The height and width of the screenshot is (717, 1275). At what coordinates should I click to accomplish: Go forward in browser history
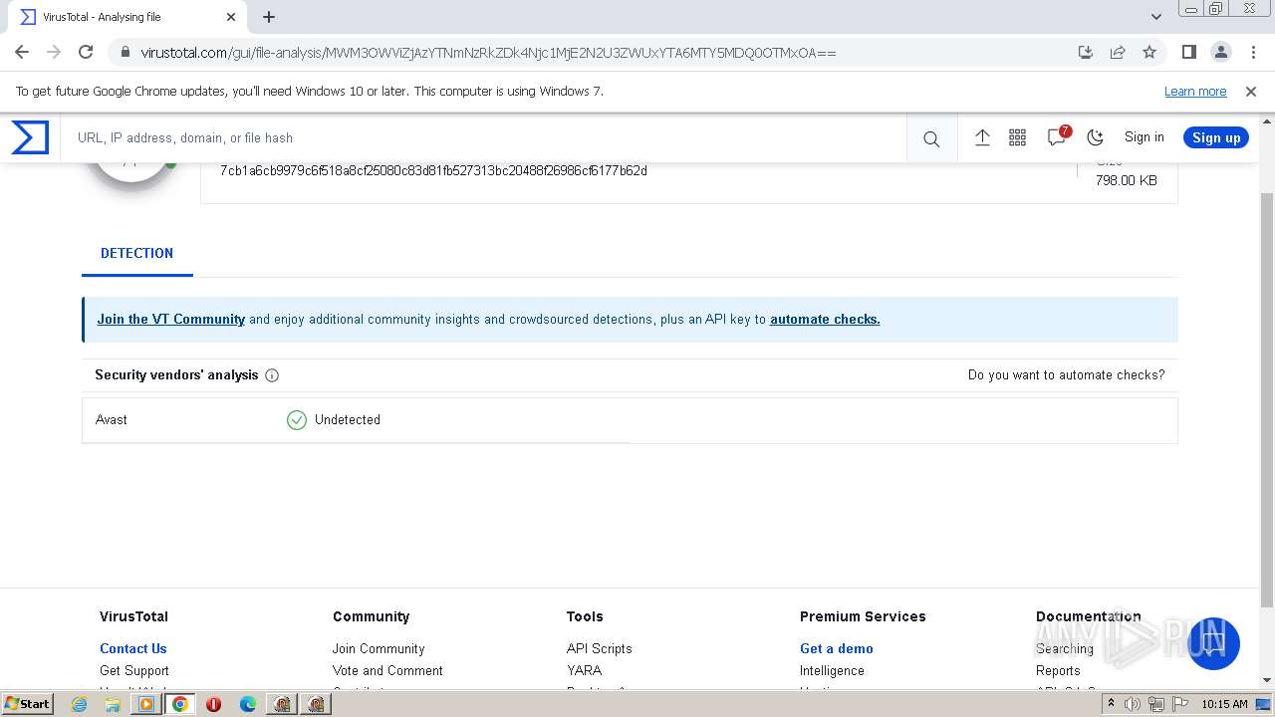(x=54, y=52)
